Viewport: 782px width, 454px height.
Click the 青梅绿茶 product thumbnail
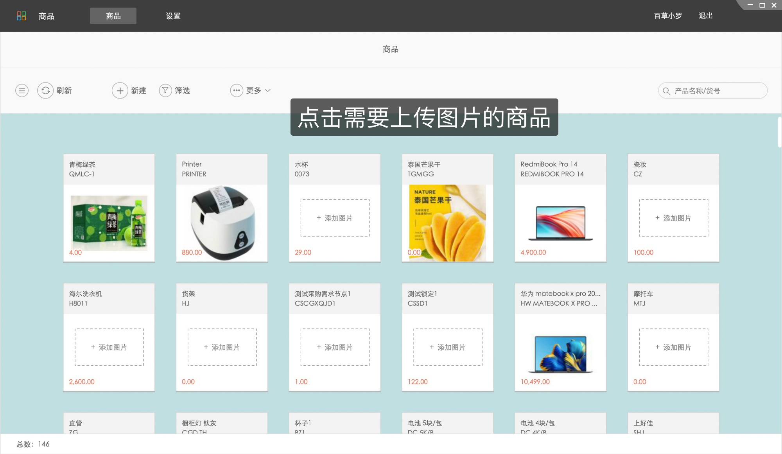coord(109,222)
